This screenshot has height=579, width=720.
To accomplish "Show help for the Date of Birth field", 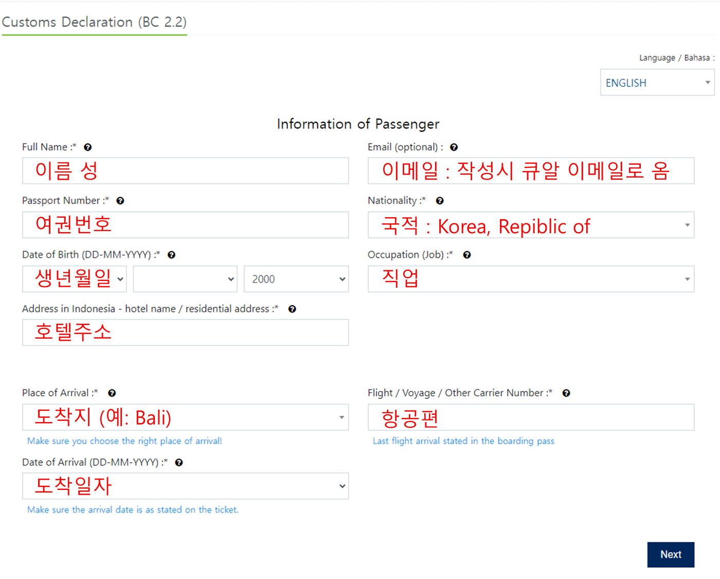I will click(x=172, y=255).
